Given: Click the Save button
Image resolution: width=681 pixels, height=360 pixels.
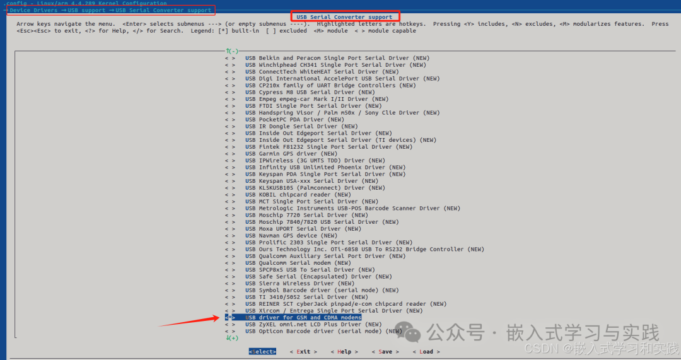Looking at the screenshot, I should (x=385, y=352).
